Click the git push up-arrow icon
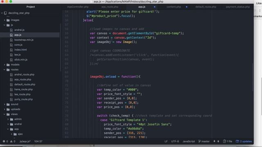Image resolution: width=262 pixels, height=147 pixels. (x=218, y=141)
